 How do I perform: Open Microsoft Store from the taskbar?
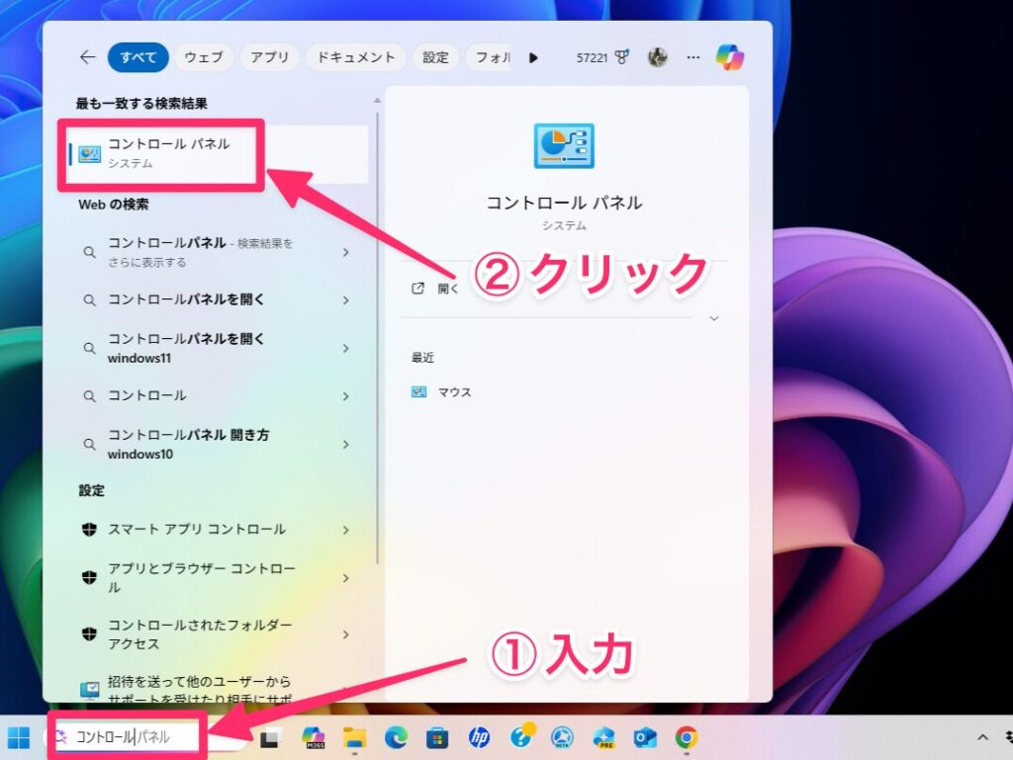pos(437,737)
